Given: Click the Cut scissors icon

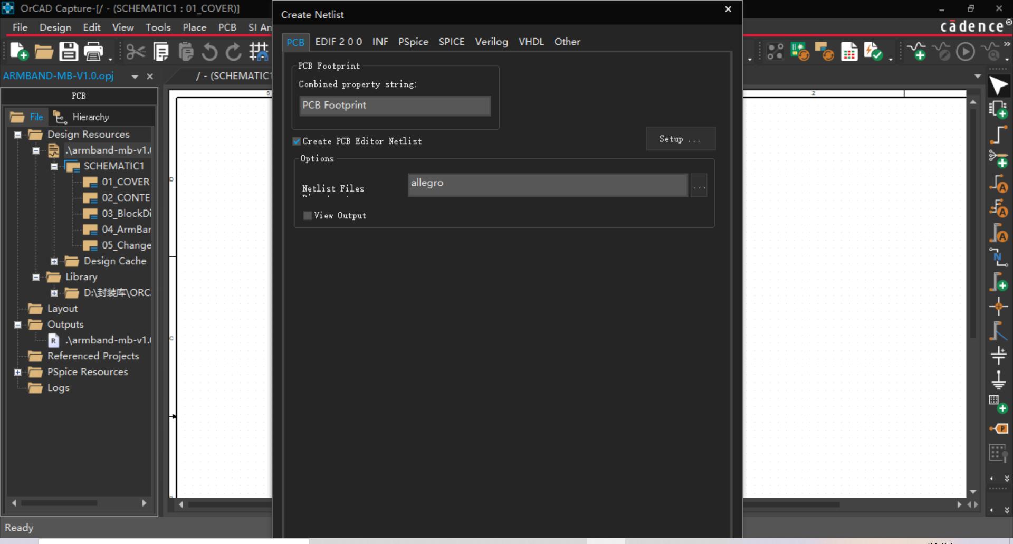Looking at the screenshot, I should [136, 52].
